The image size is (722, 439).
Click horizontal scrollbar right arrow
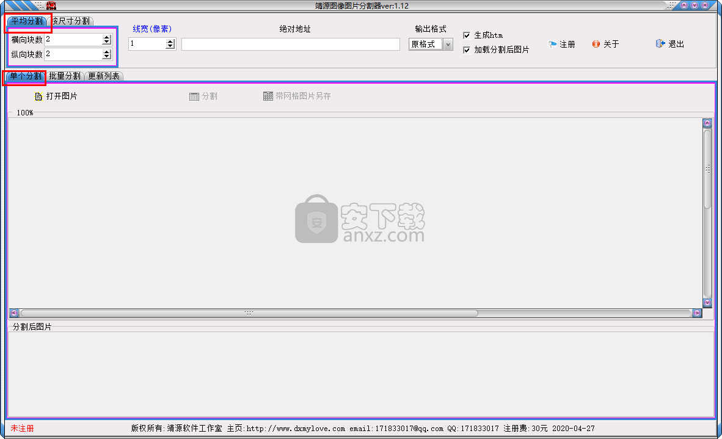tap(697, 313)
